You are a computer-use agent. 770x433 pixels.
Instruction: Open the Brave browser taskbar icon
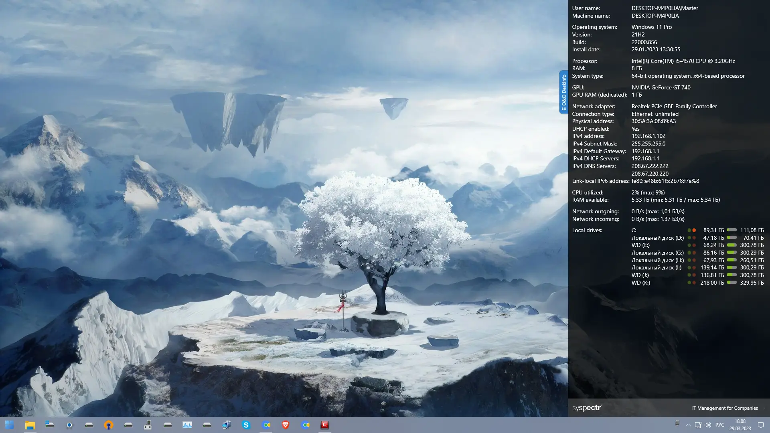click(x=286, y=425)
